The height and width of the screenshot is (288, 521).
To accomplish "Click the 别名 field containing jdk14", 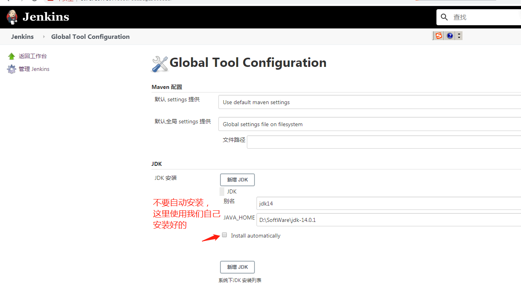I will click(x=389, y=203).
